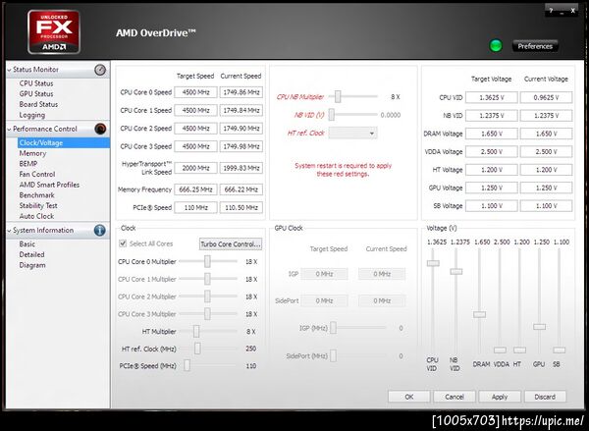The height and width of the screenshot is (431, 589).
Task: Click the Cancel button
Action: click(455, 397)
